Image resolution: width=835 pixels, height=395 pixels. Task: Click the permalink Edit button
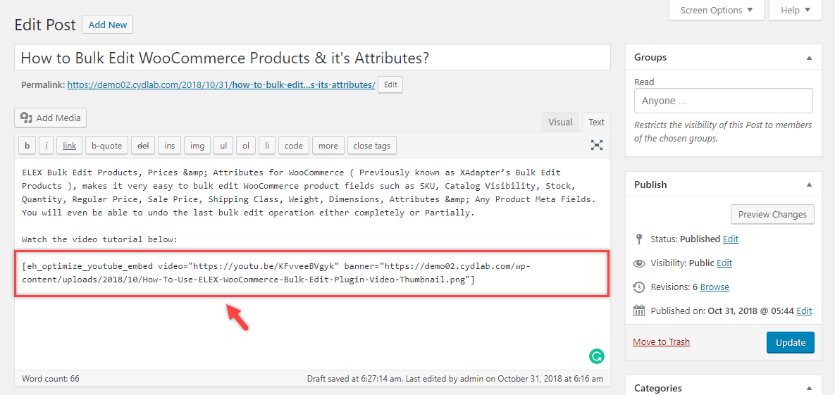tap(390, 84)
